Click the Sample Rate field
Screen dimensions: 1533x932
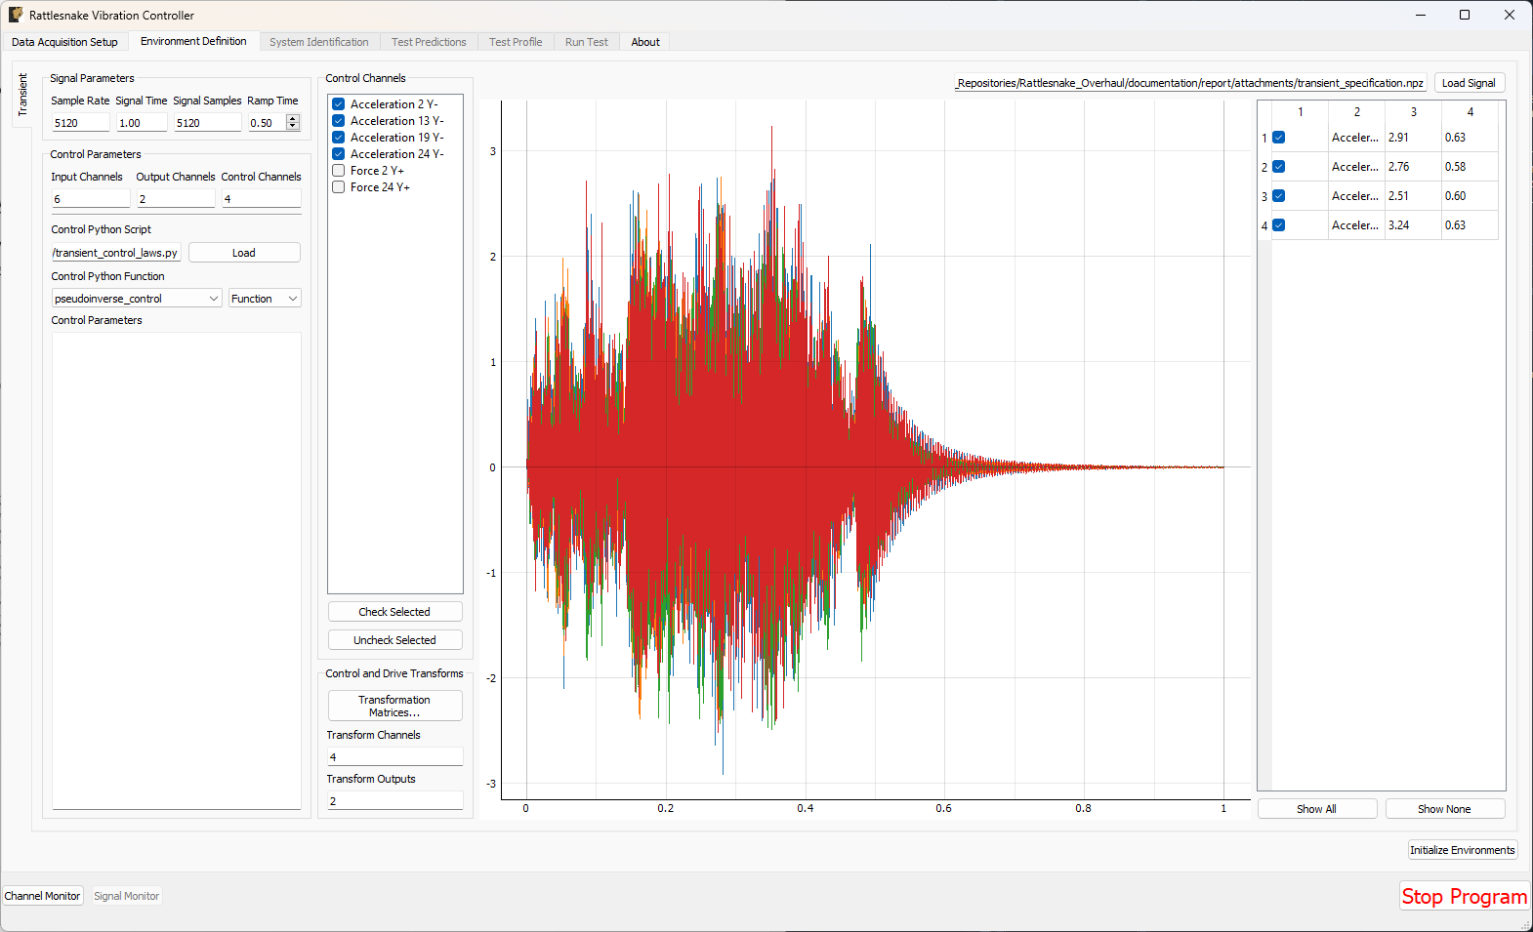80,123
